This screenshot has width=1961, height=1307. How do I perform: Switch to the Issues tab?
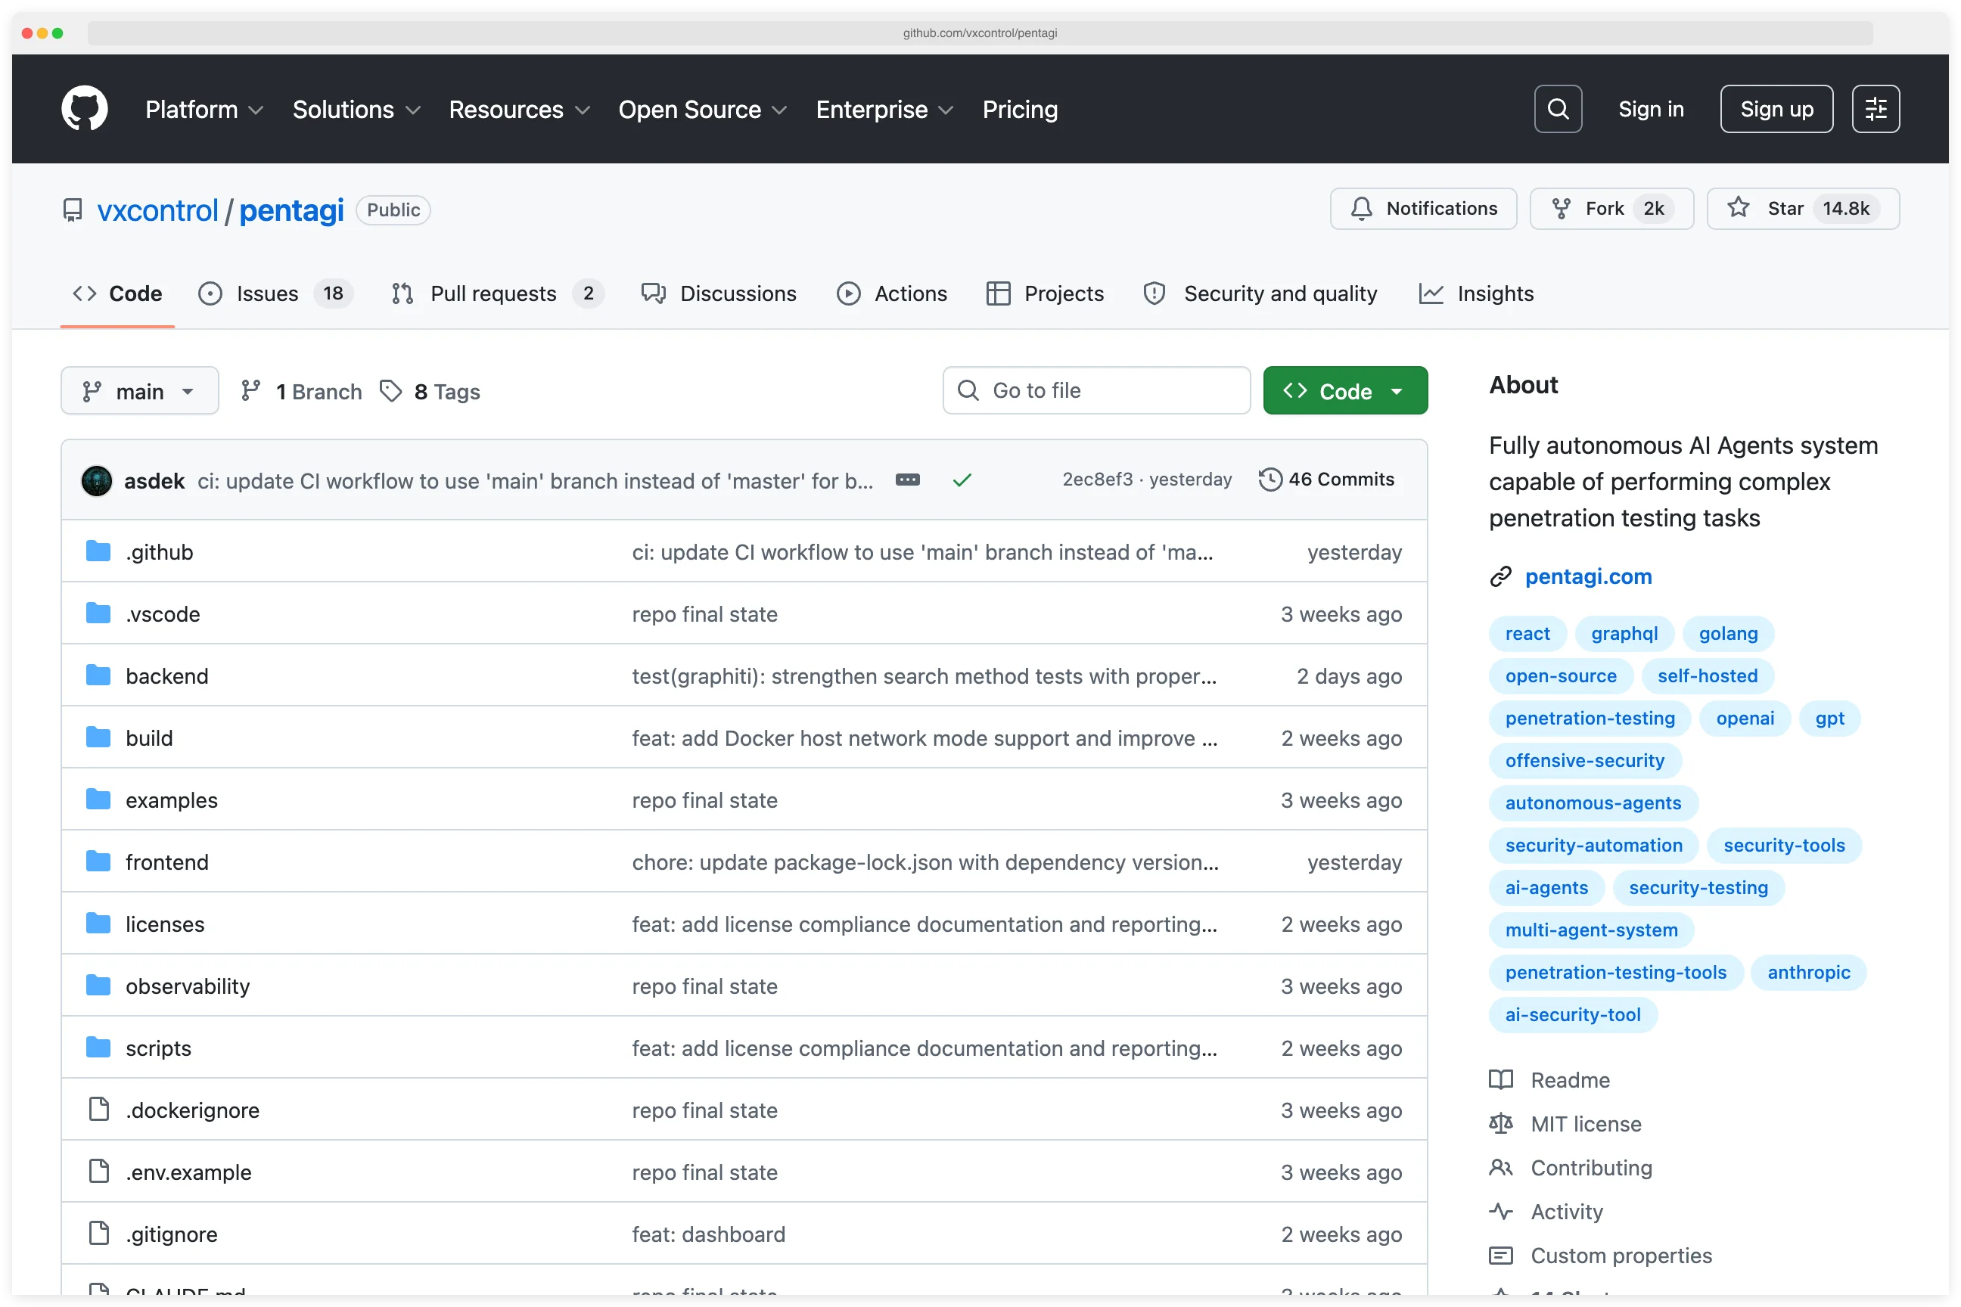click(x=275, y=293)
